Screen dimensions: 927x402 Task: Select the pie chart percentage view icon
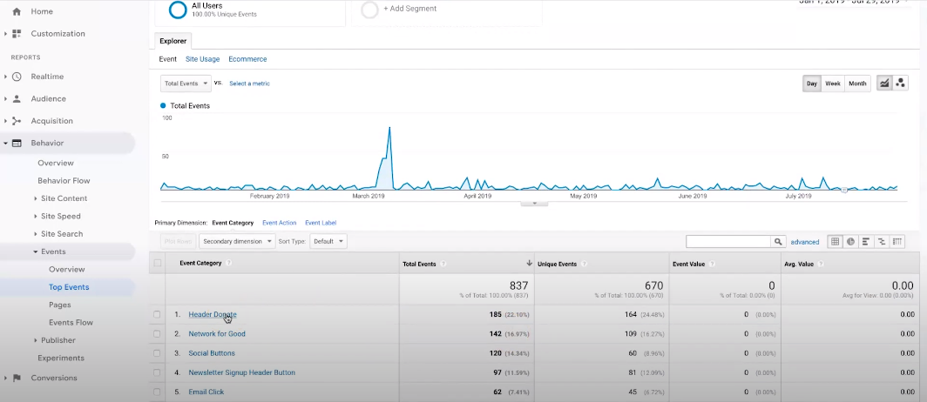[x=850, y=241]
